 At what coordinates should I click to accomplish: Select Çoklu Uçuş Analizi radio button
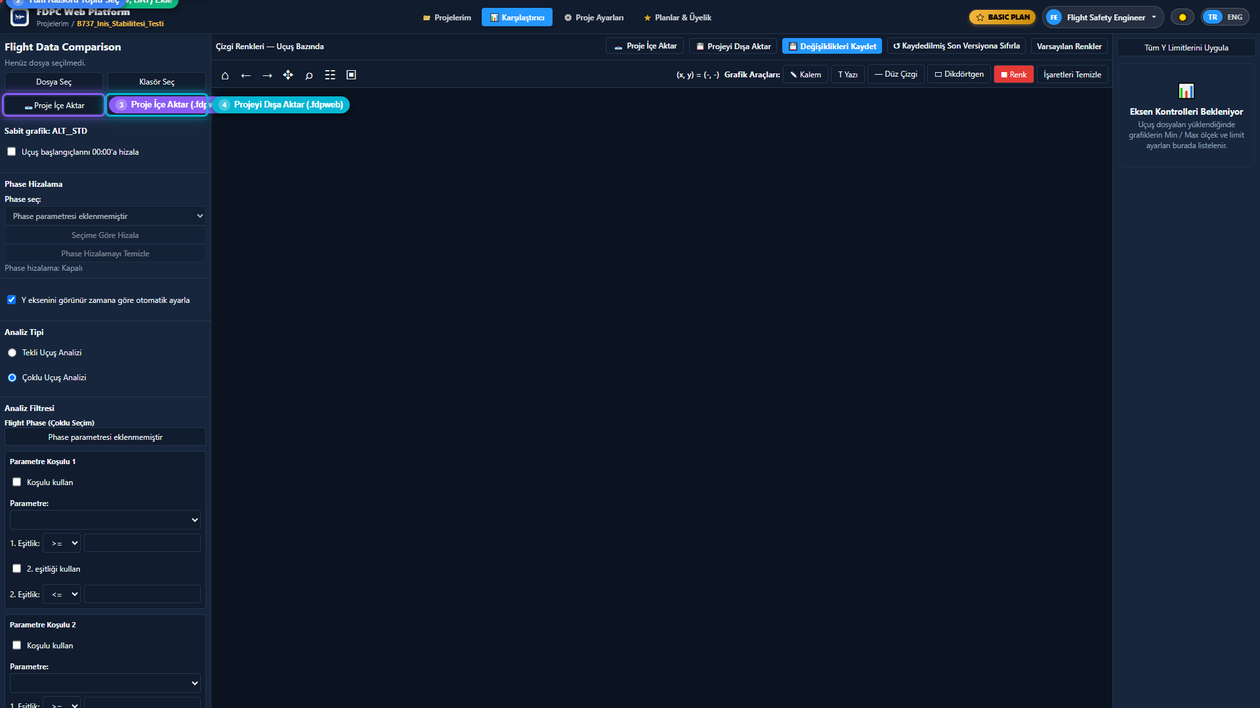tap(12, 378)
